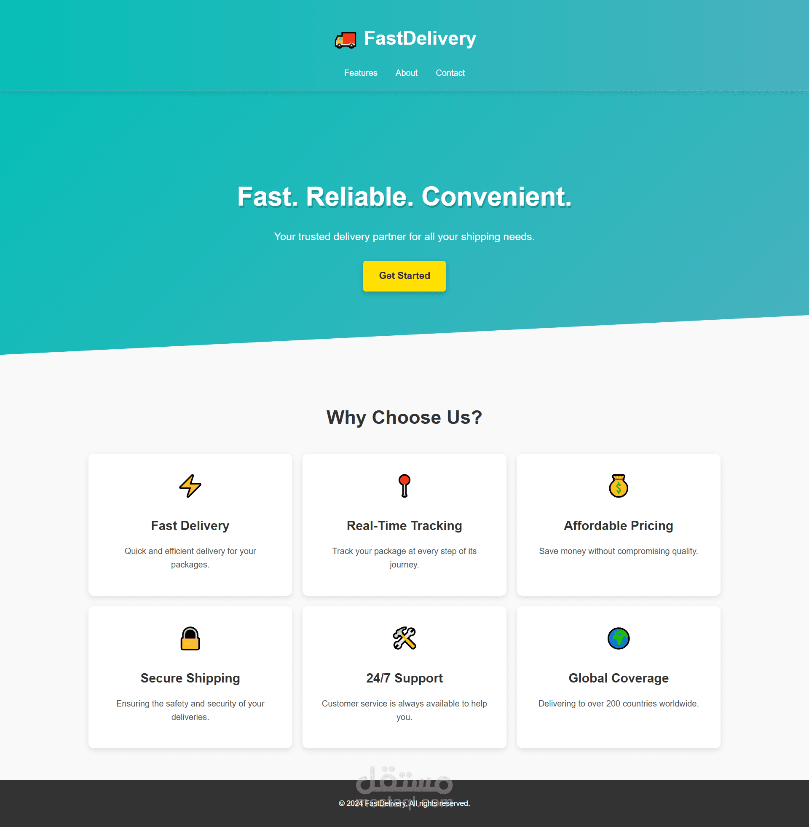The width and height of the screenshot is (809, 827).
Task: Click the Global Coverage globe icon
Action: point(619,639)
